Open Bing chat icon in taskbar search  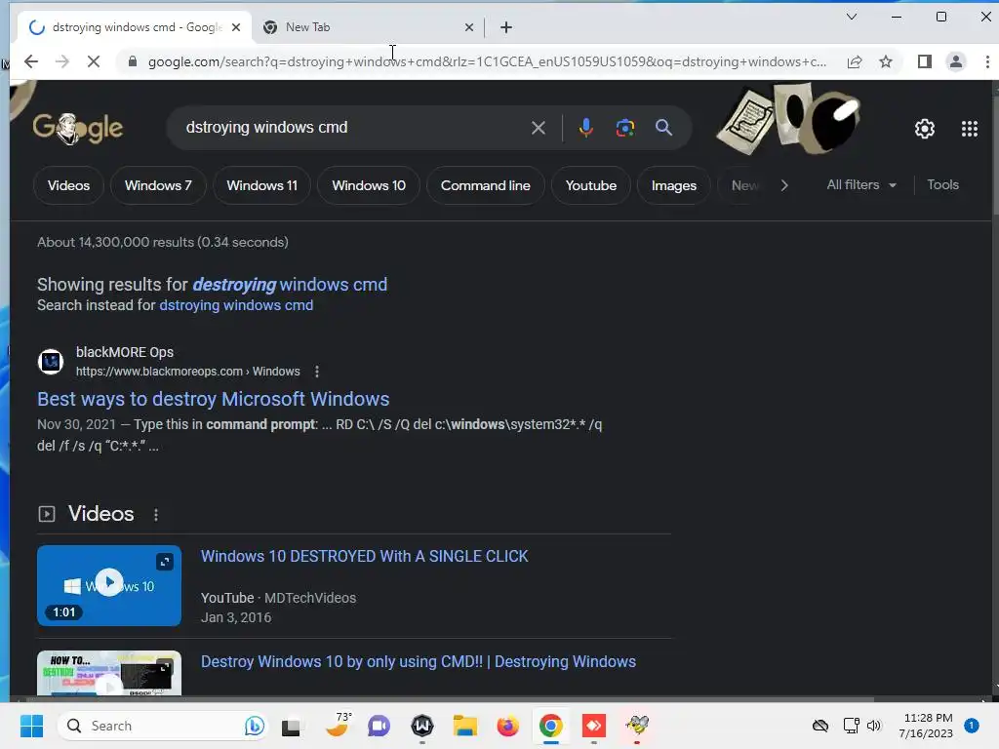coord(255,726)
